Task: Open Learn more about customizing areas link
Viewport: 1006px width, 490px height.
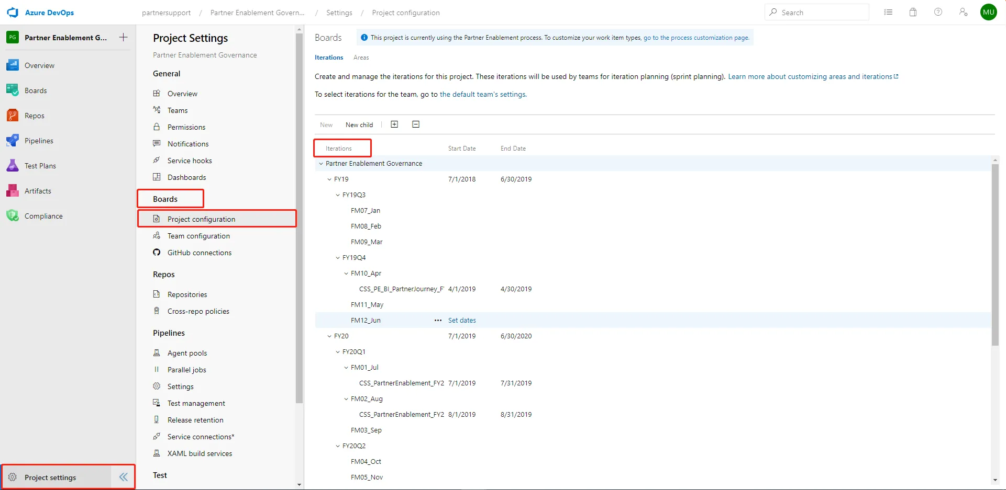Action: (813, 76)
